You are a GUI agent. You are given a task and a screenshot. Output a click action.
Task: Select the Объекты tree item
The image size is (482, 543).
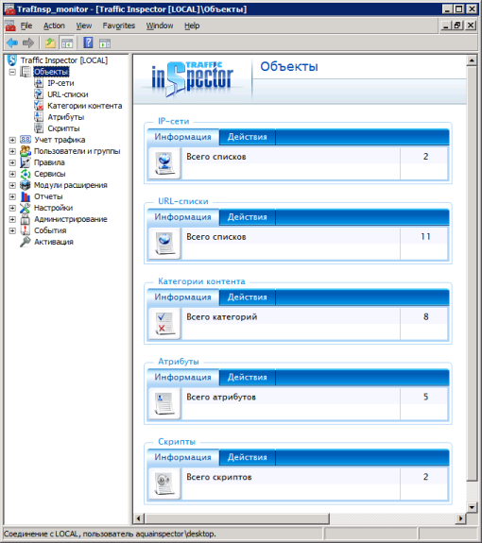tap(51, 72)
